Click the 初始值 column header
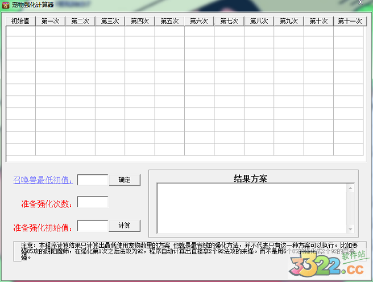This screenshot has height=282, width=373. [20, 21]
